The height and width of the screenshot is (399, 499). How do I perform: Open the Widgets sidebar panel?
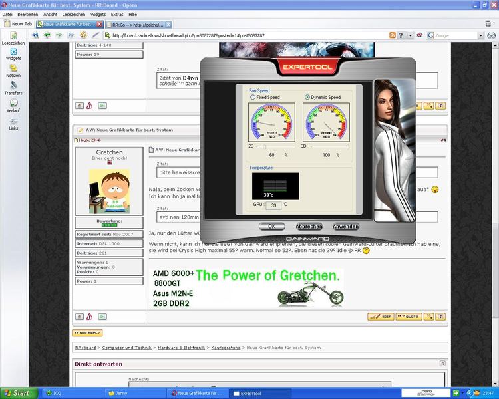click(x=13, y=54)
